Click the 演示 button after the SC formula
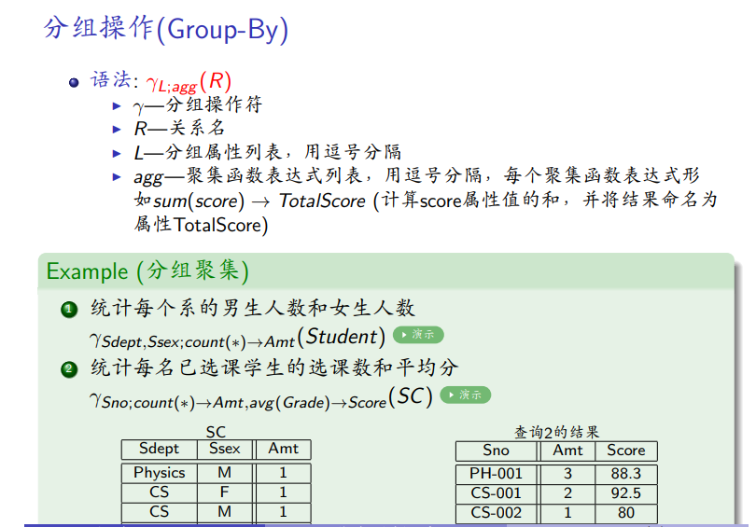Image resolution: width=756 pixels, height=527 pixels. click(x=465, y=395)
